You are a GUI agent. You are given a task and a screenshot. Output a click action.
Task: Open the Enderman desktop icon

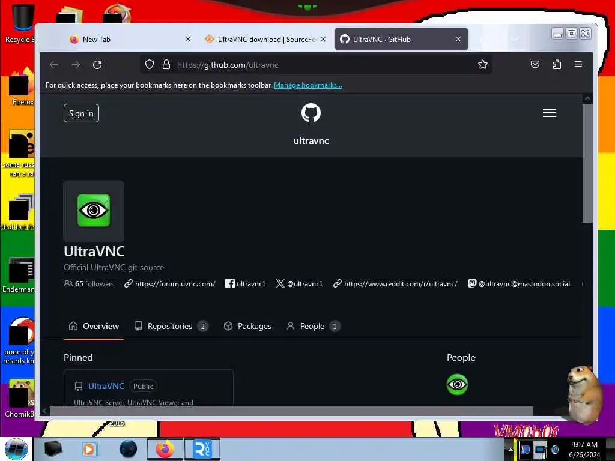coord(19,274)
